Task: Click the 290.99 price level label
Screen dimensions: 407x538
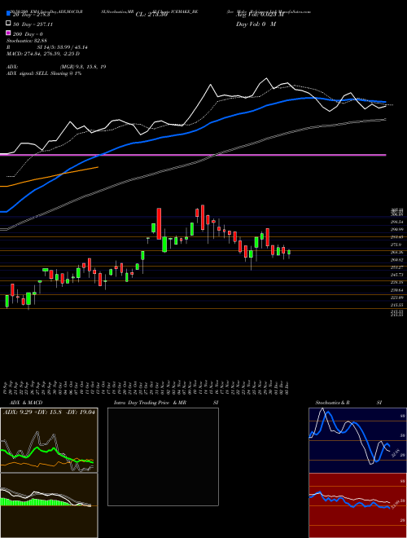Action: pos(396,230)
